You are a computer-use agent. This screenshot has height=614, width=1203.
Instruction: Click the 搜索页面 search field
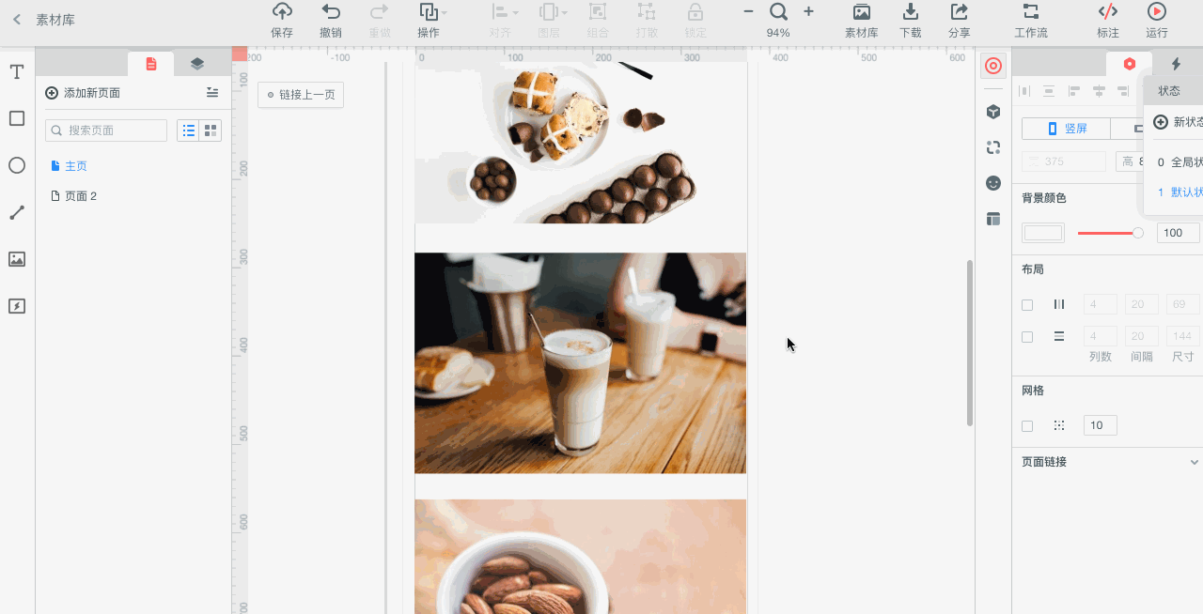pos(106,130)
